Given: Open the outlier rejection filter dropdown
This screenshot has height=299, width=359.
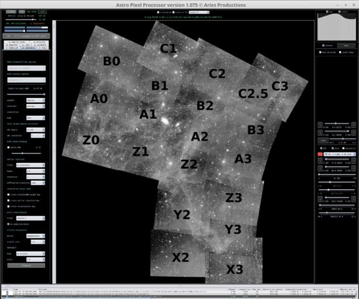Looking at the screenshot, I should click(31, 165).
